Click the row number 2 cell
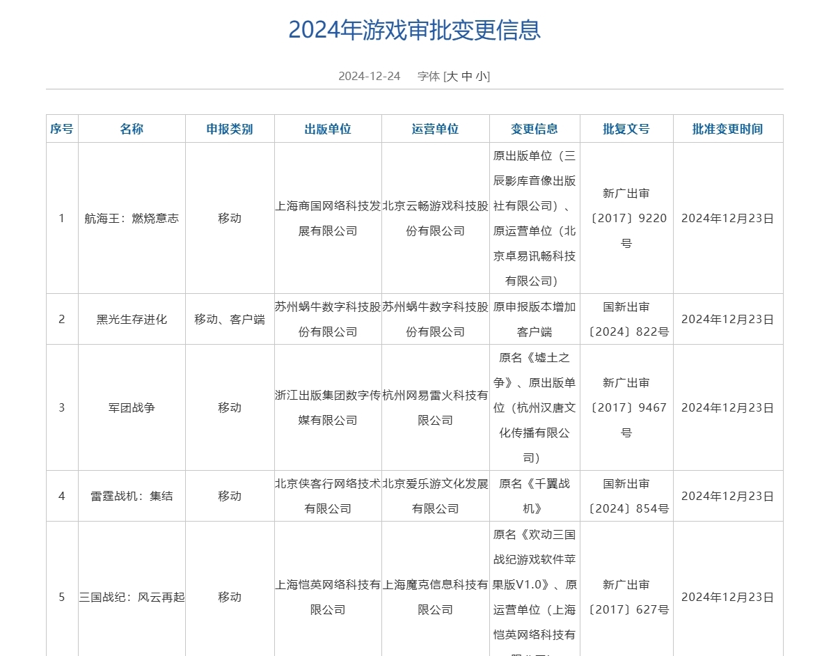The width and height of the screenshot is (831, 656). click(x=62, y=319)
